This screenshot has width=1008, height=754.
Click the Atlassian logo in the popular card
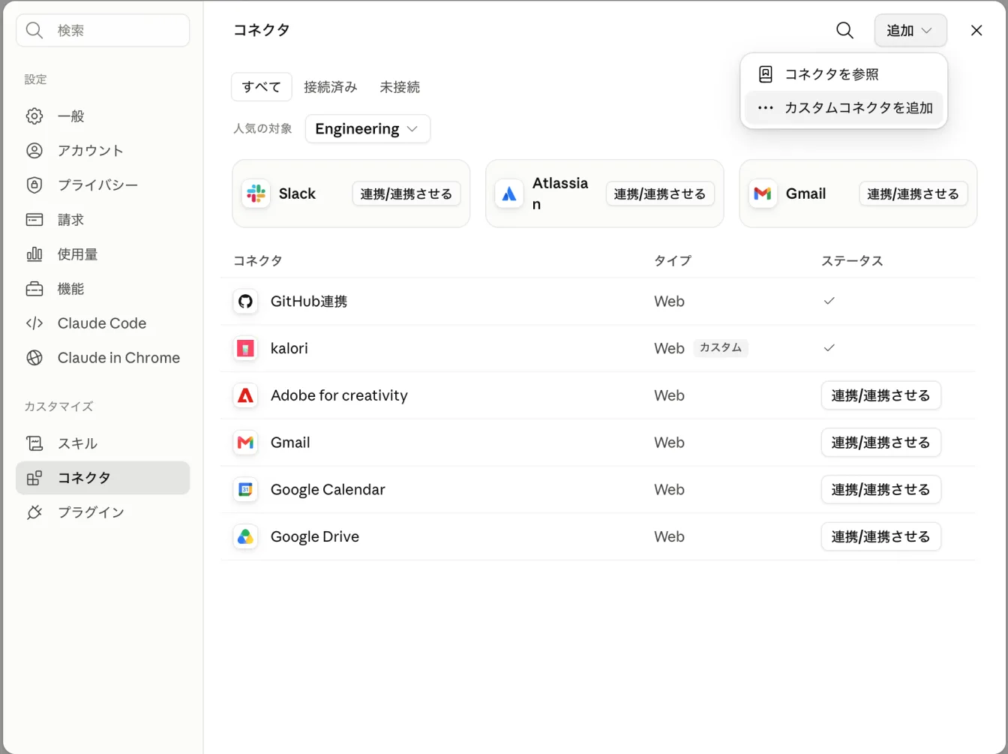click(509, 194)
